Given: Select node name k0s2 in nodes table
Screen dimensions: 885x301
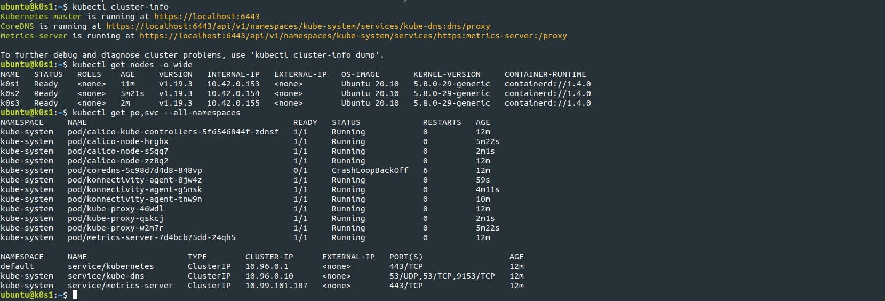Looking at the screenshot, I should coord(10,93).
